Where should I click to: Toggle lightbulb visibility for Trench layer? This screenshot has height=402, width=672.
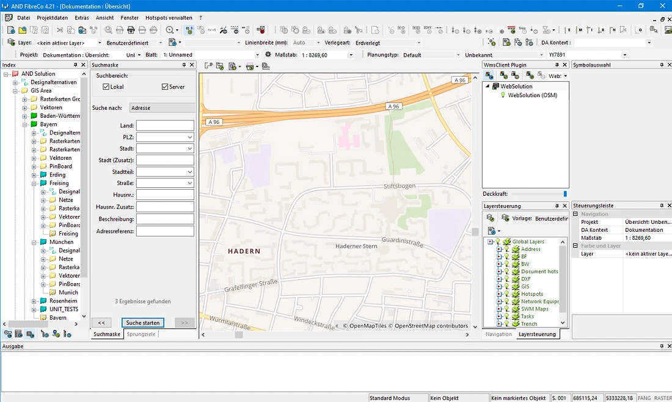click(x=506, y=324)
